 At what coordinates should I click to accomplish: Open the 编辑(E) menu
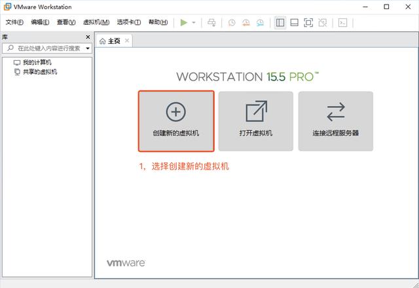click(40, 22)
